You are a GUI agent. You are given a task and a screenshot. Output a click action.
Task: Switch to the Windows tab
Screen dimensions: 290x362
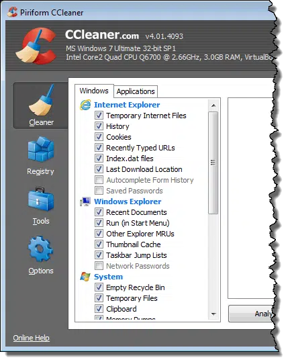coord(94,91)
